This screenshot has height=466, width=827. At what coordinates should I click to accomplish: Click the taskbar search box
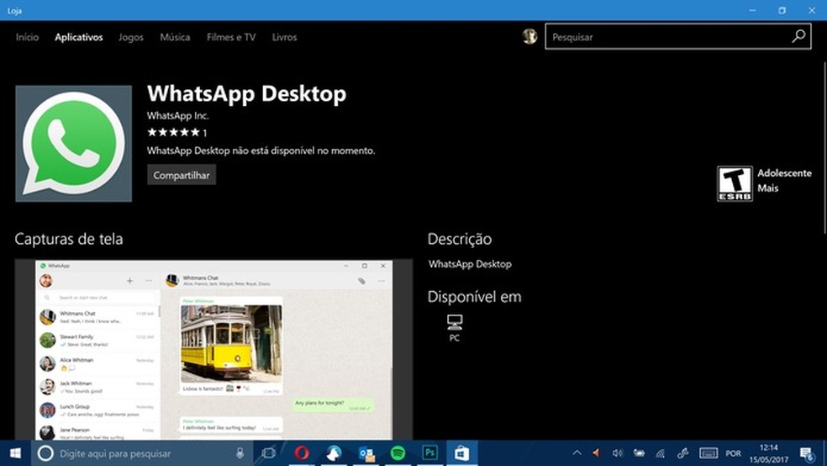click(141, 453)
